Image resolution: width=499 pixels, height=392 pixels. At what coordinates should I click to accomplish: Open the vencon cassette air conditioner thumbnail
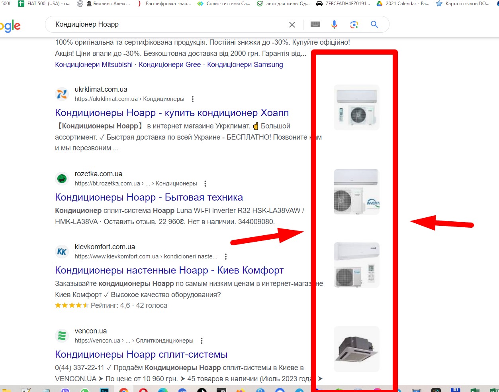(x=356, y=349)
